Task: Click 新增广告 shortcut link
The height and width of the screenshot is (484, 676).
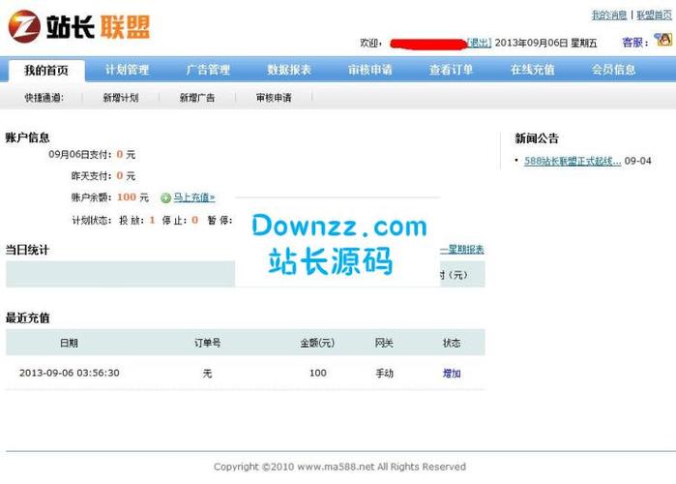Action: tap(197, 98)
